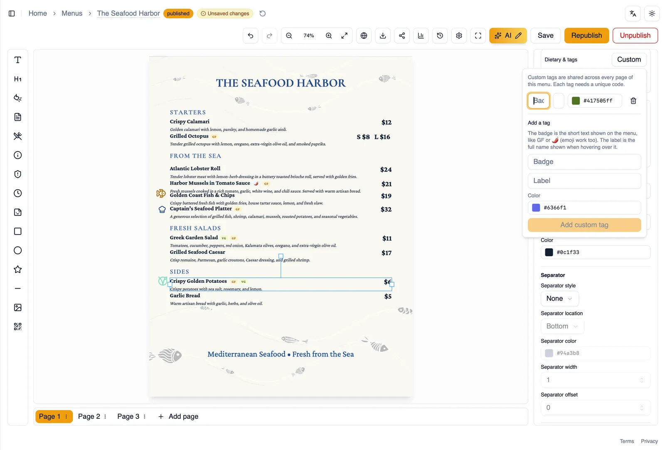
Task: Switch to the Page 3 tab
Action: point(128,417)
